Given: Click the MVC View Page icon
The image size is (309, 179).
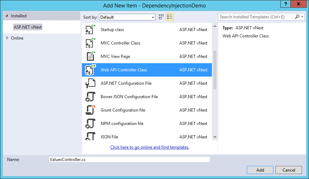Looking at the screenshot, I should (91, 56).
